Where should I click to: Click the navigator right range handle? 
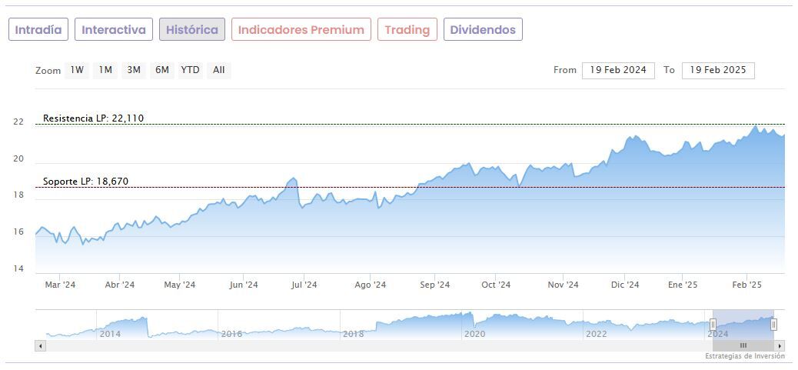click(x=773, y=325)
